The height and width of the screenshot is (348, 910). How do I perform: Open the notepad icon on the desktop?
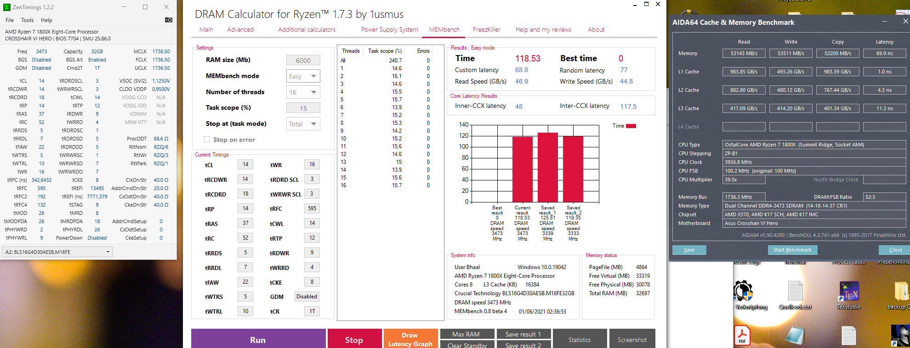point(795,336)
